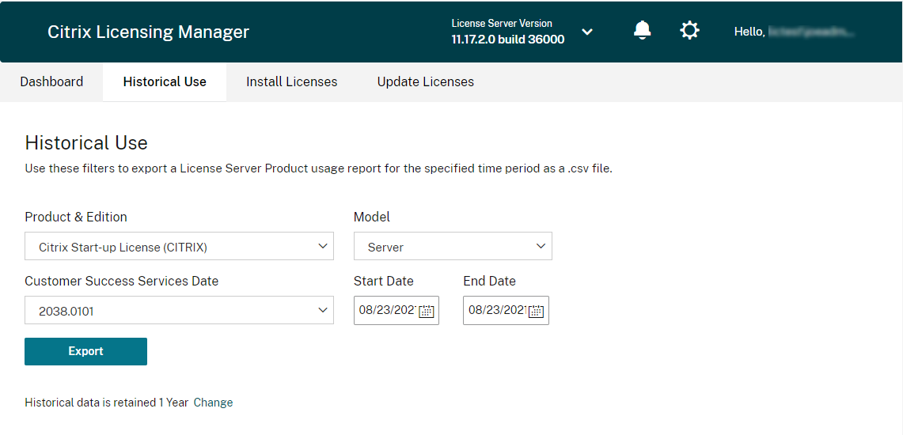Open End Date calendar picker
The width and height of the screenshot is (903, 435).
[x=536, y=311]
